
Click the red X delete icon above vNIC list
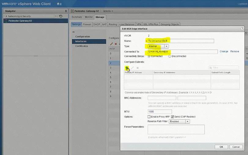pyautogui.click(x=116, y=44)
